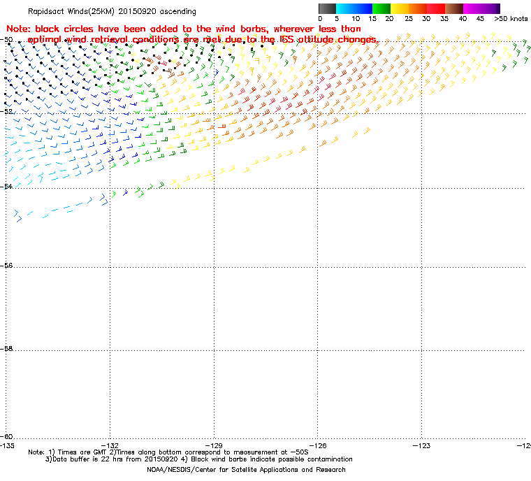Click the '3)Data buffer is 22 hrs' footer line
Image resolution: width=531 pixels, height=481 pixels.
point(199,459)
